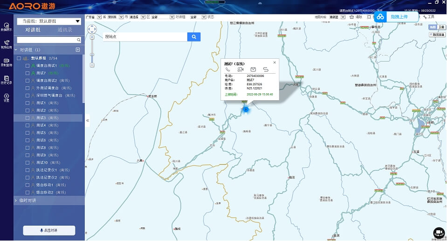The image size is (447, 241).
Task: Open the 设置 settings icon
Action: [6, 97]
